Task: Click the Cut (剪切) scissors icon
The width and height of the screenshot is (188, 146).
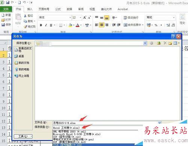Action: coord(25,16)
